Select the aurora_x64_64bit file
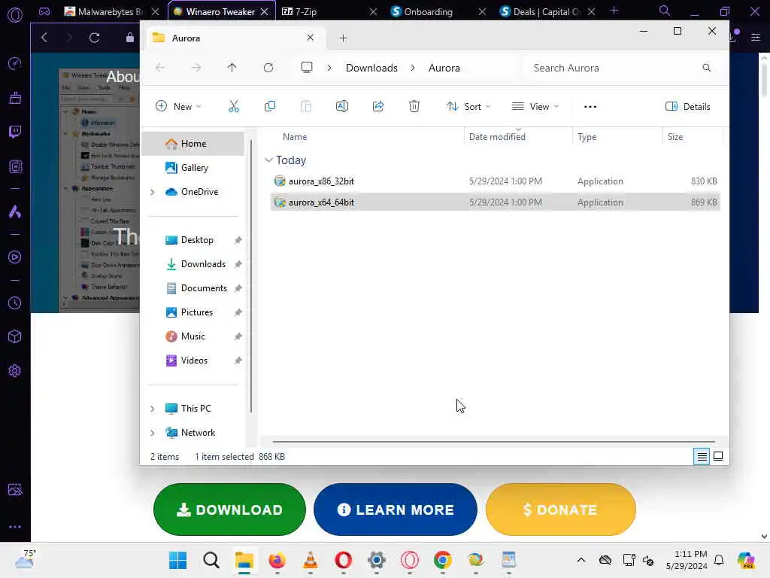The width and height of the screenshot is (770, 578). (495, 202)
